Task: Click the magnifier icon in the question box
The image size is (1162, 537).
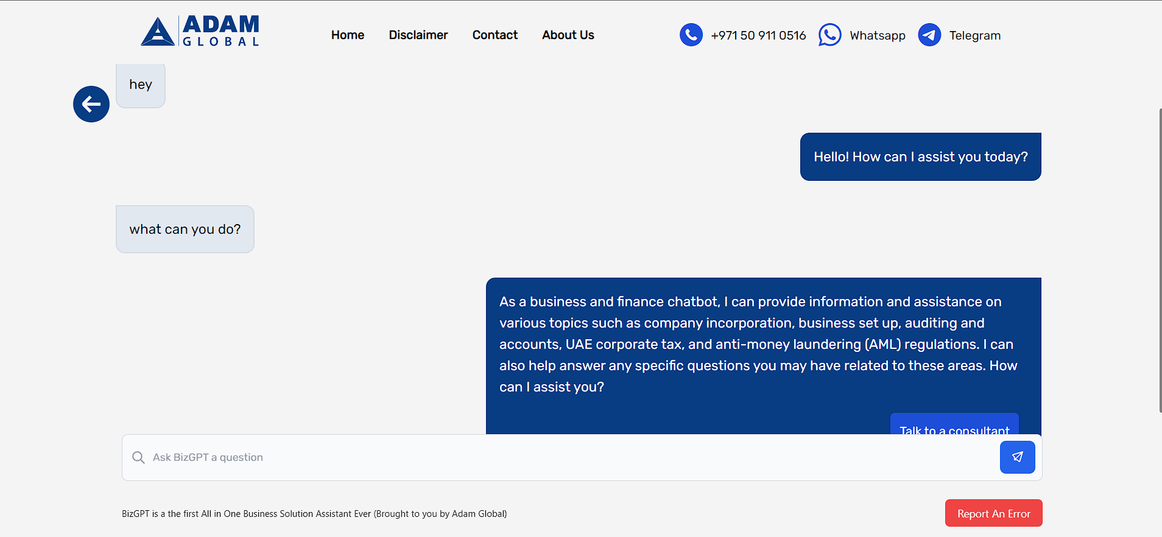Action: 138,457
